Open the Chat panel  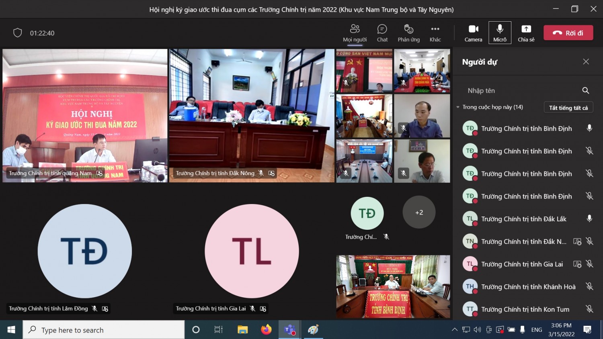(x=382, y=33)
